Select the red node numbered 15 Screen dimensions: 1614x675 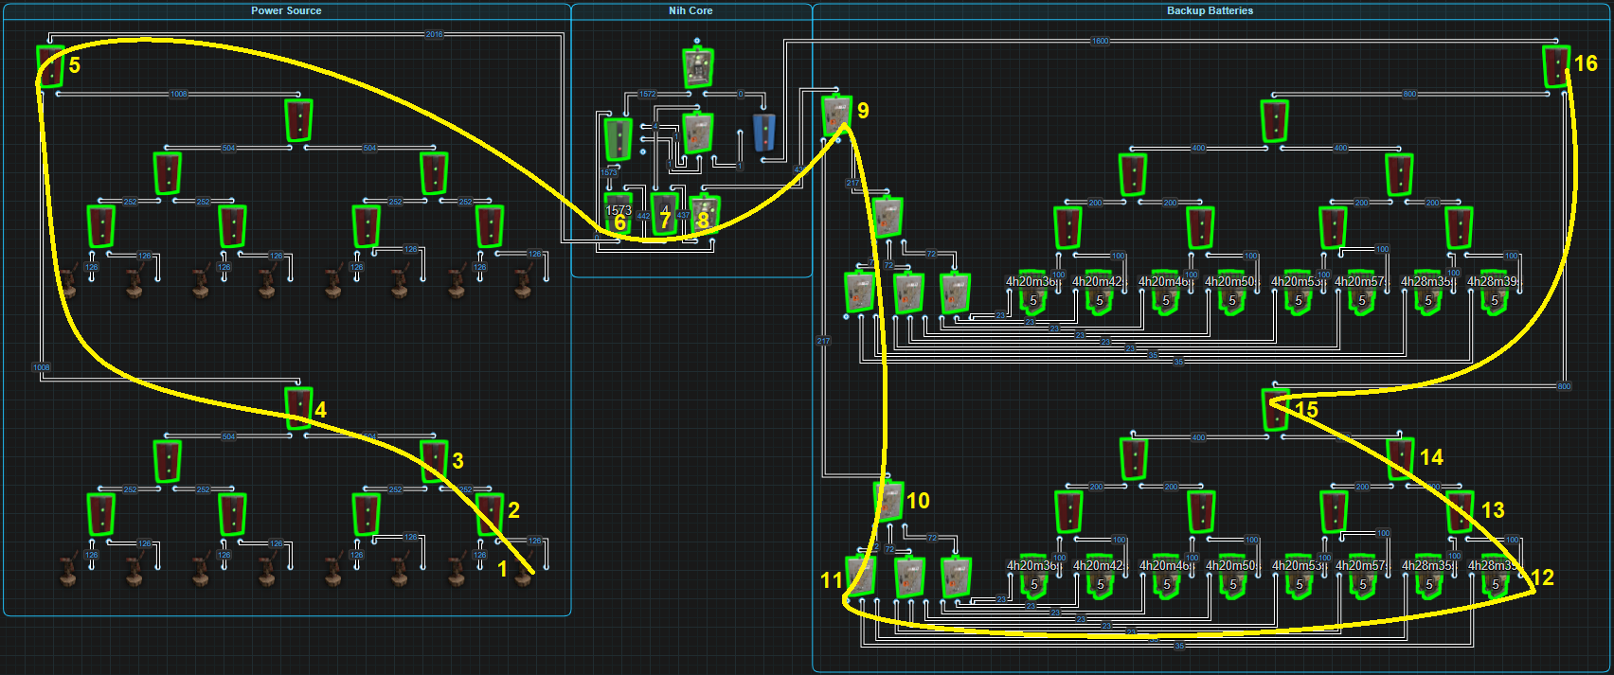[x=1275, y=409]
